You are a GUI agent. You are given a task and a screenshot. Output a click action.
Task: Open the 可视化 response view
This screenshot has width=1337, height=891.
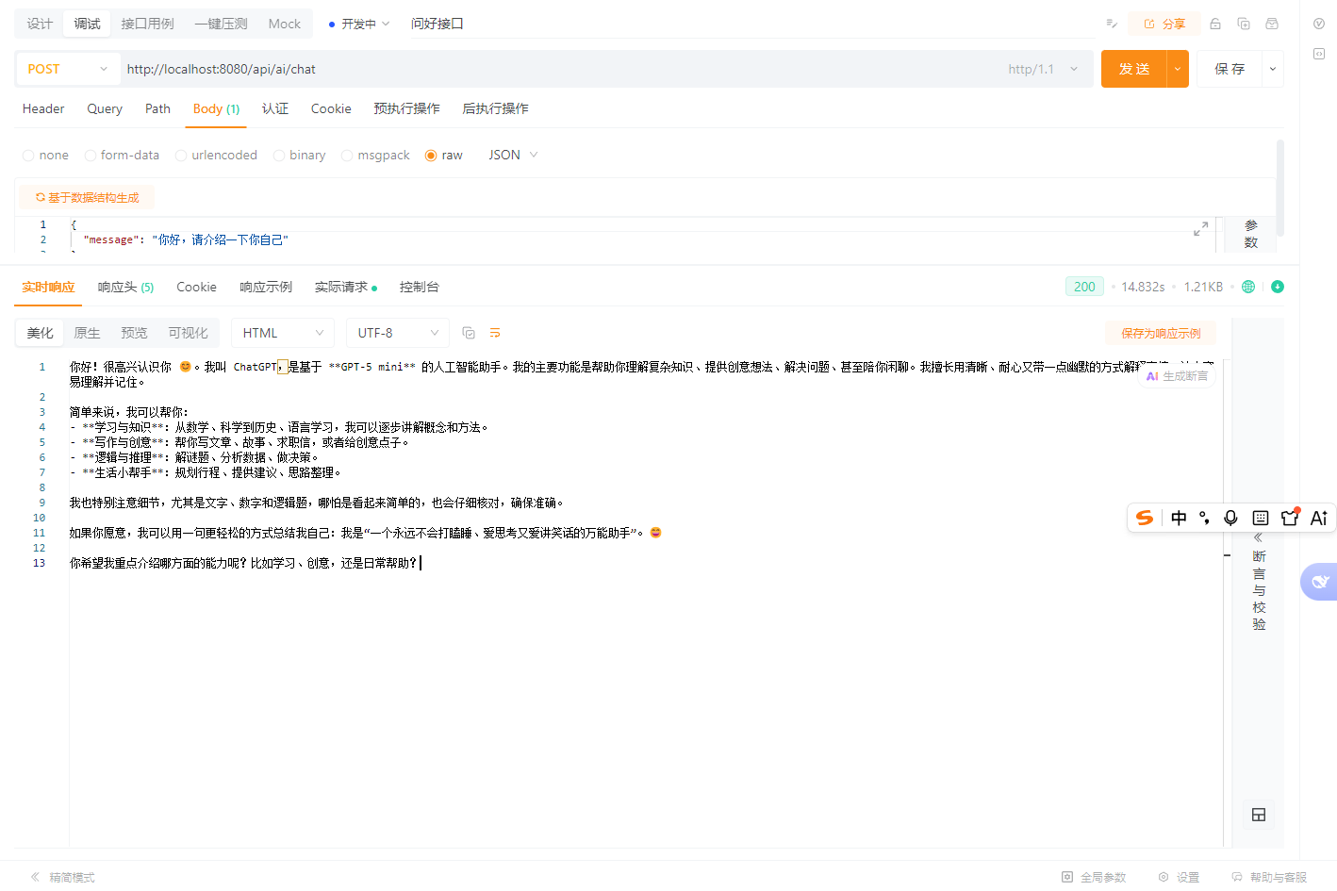[188, 333]
